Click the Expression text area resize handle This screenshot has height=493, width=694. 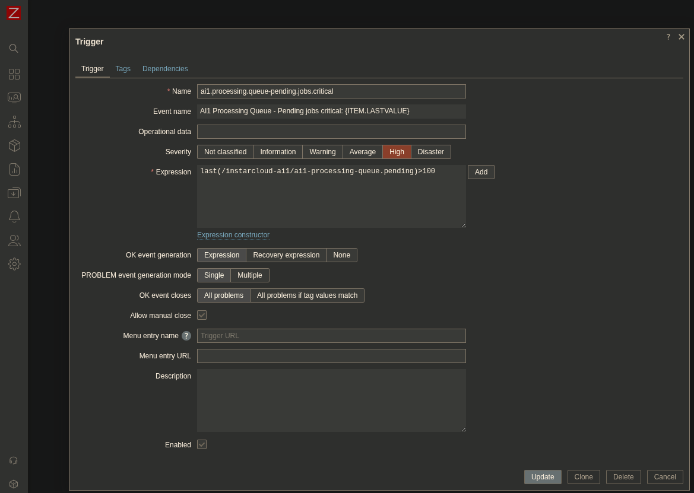464,225
